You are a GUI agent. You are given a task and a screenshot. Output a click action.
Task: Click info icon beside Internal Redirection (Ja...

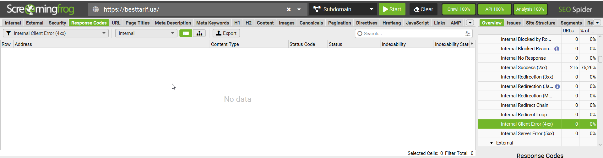[x=557, y=86]
